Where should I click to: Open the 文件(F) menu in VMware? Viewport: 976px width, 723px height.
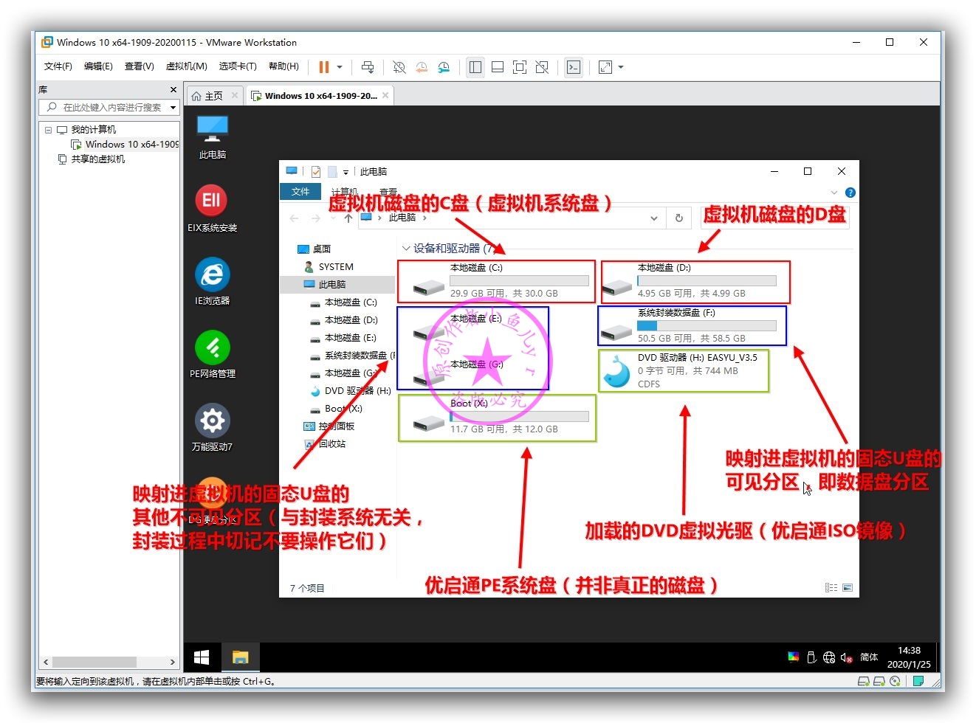[x=58, y=66]
